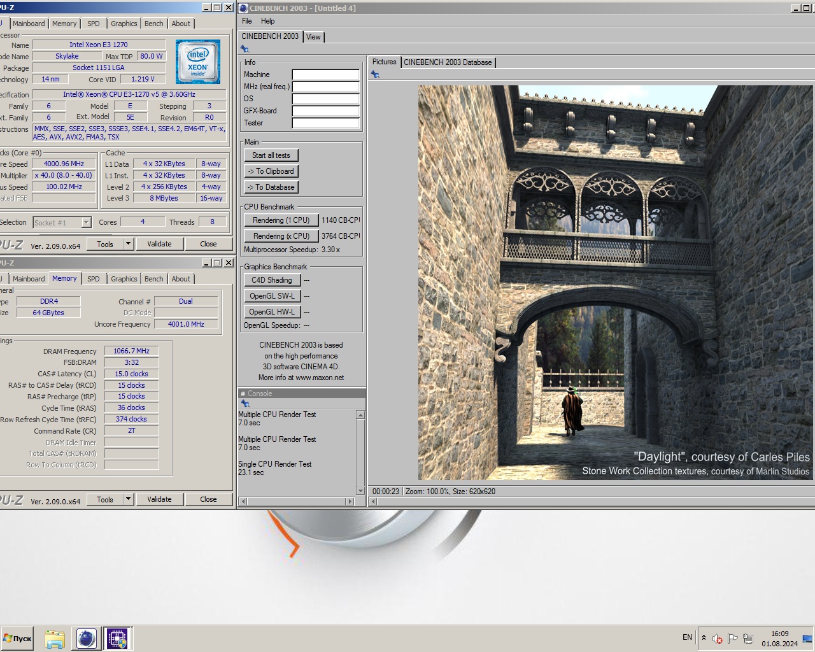Switch to the CPU-Z taskbar icon

(x=117, y=639)
